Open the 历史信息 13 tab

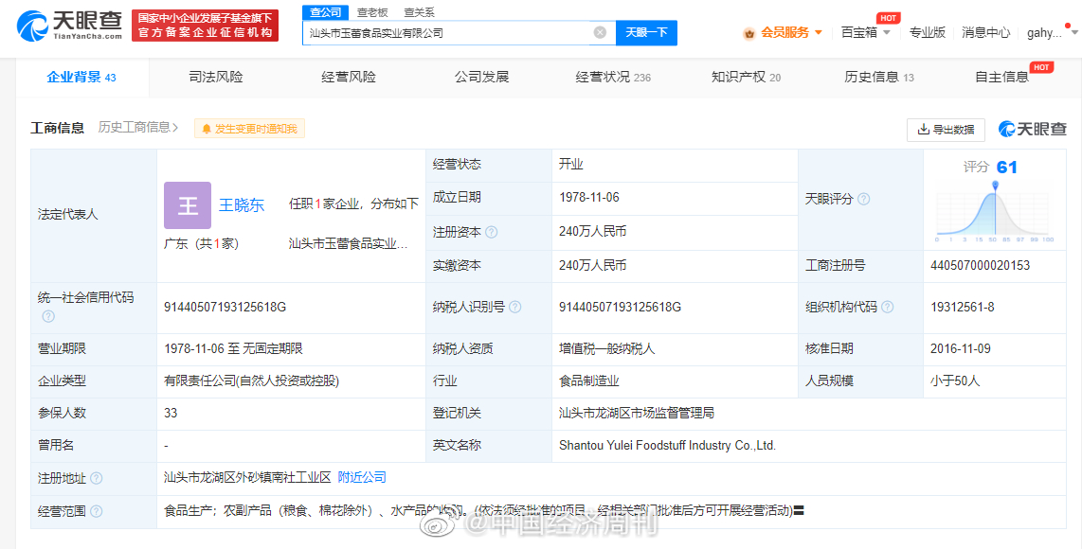[879, 78]
